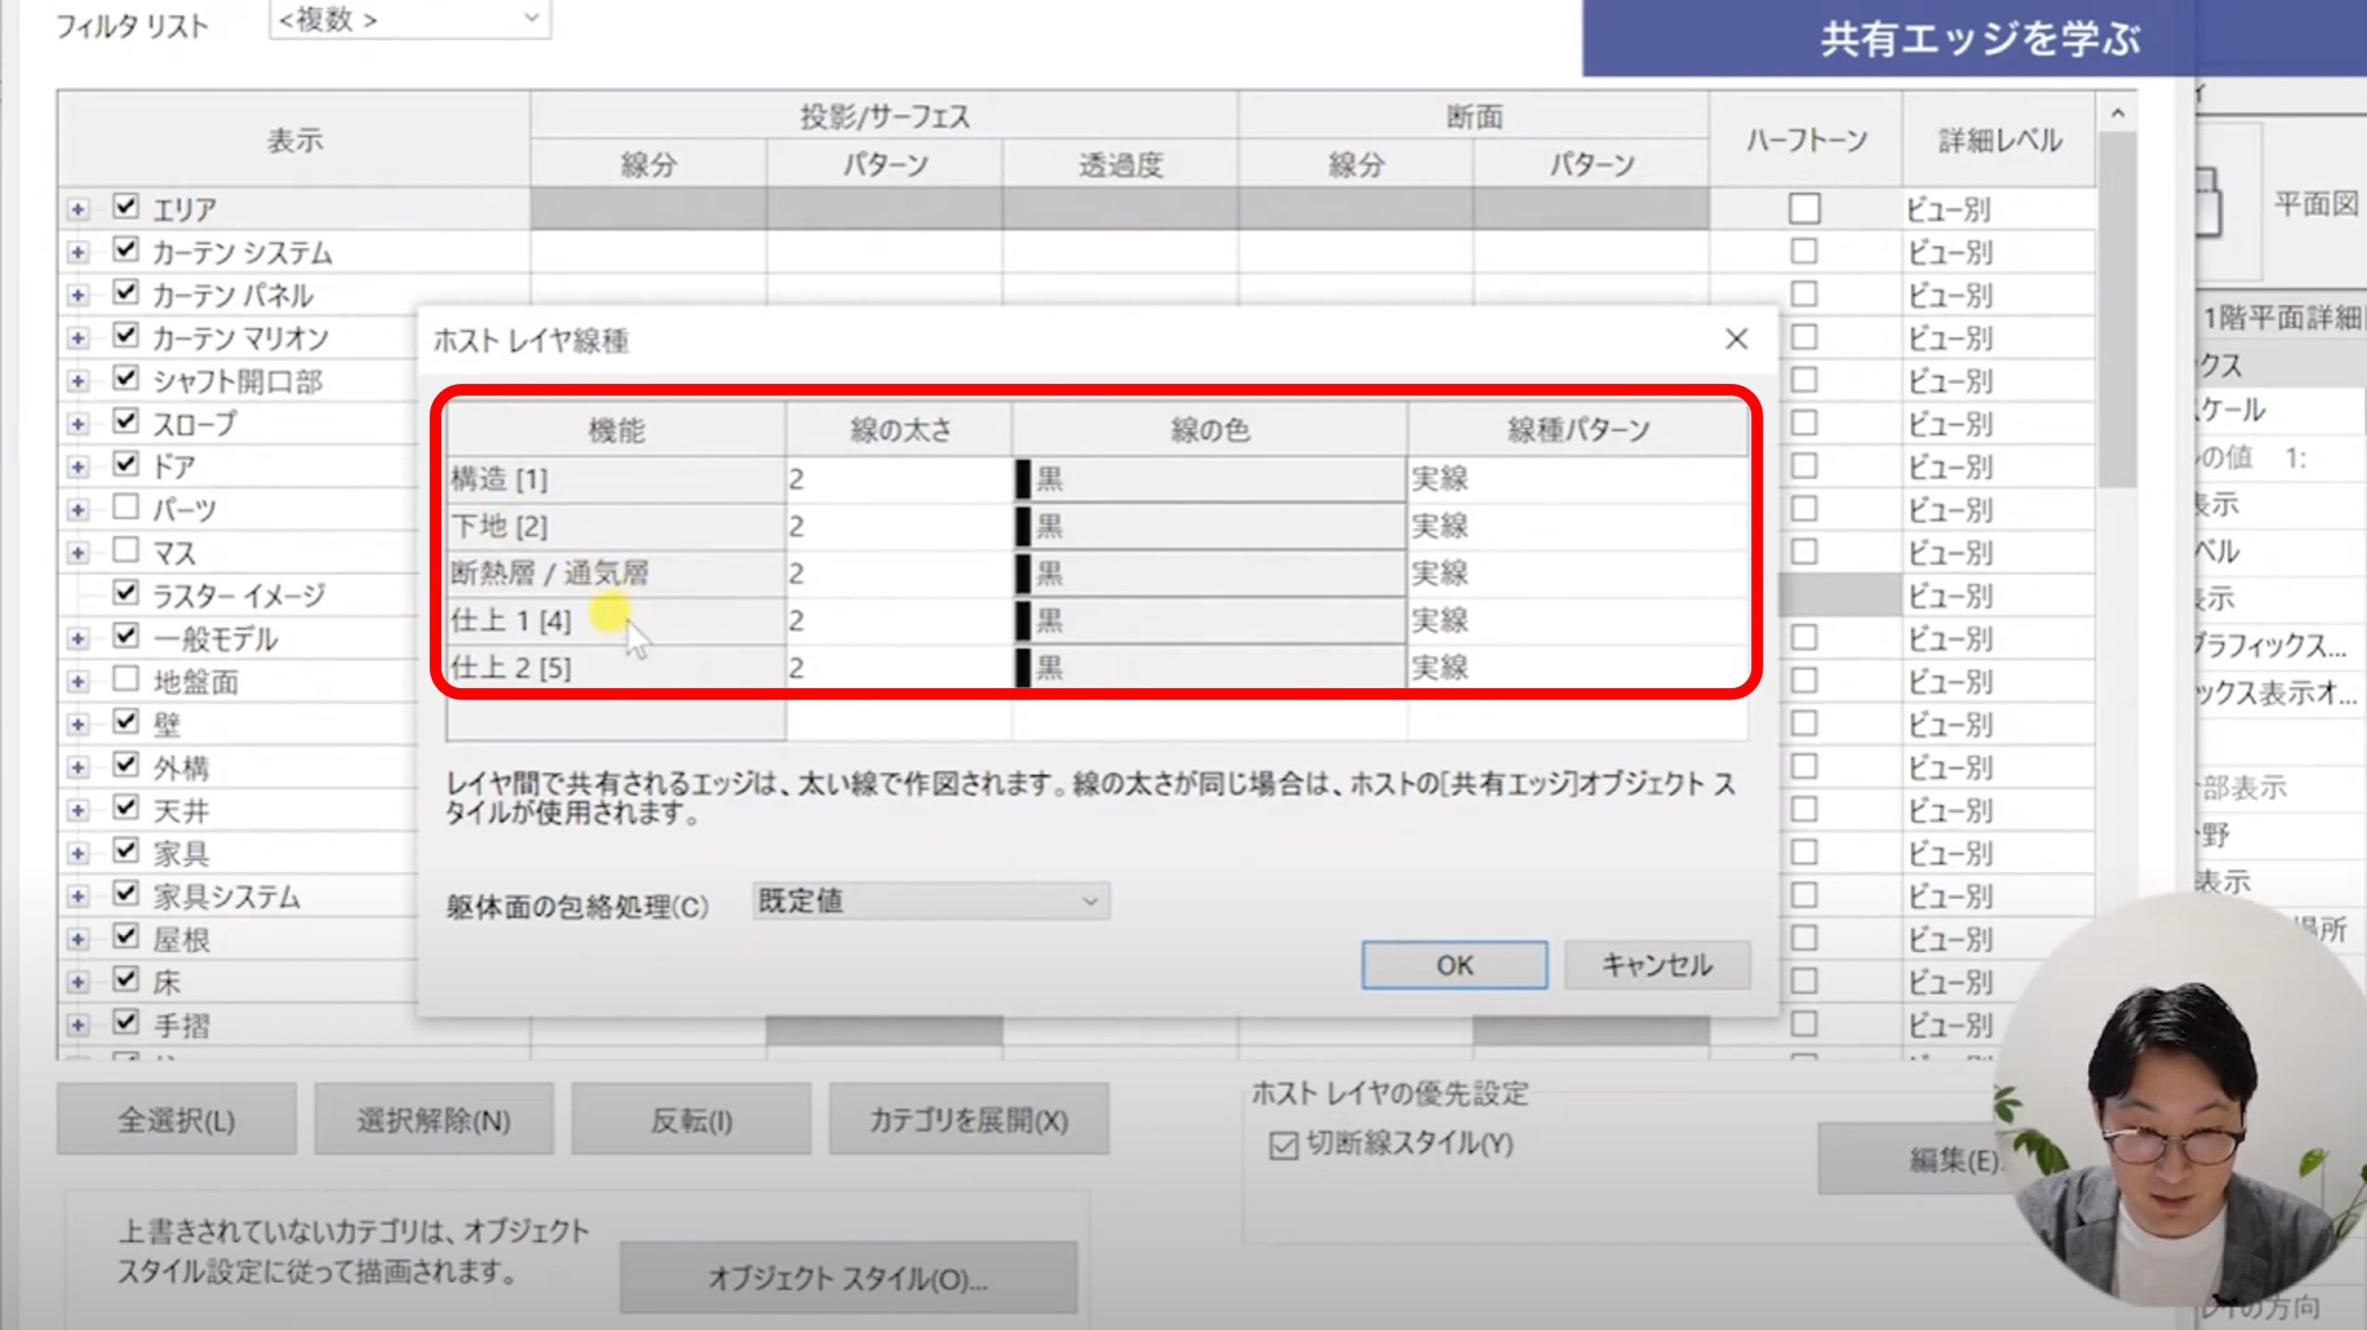This screenshot has height=1330, width=2367.
Task: Toggle the 切断線スタイル(Y) checkbox
Action: 1283,1146
